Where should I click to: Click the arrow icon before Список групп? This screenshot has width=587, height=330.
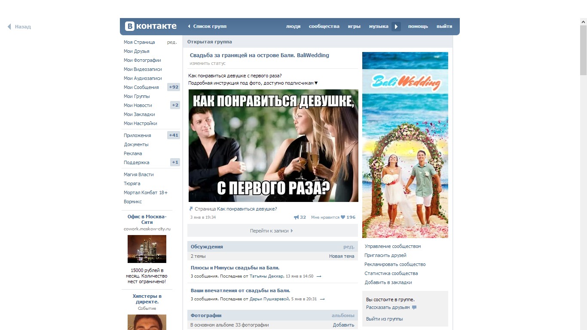(x=189, y=27)
